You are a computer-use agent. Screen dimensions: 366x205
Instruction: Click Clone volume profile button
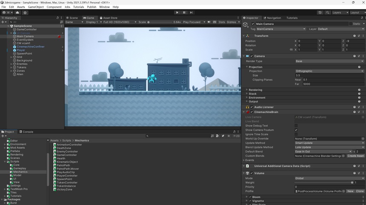tap(360, 191)
